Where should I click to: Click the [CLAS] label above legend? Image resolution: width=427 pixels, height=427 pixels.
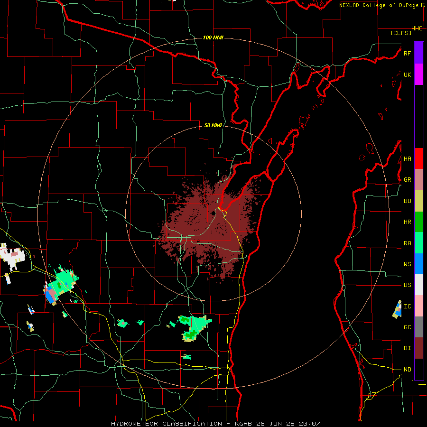click(401, 33)
